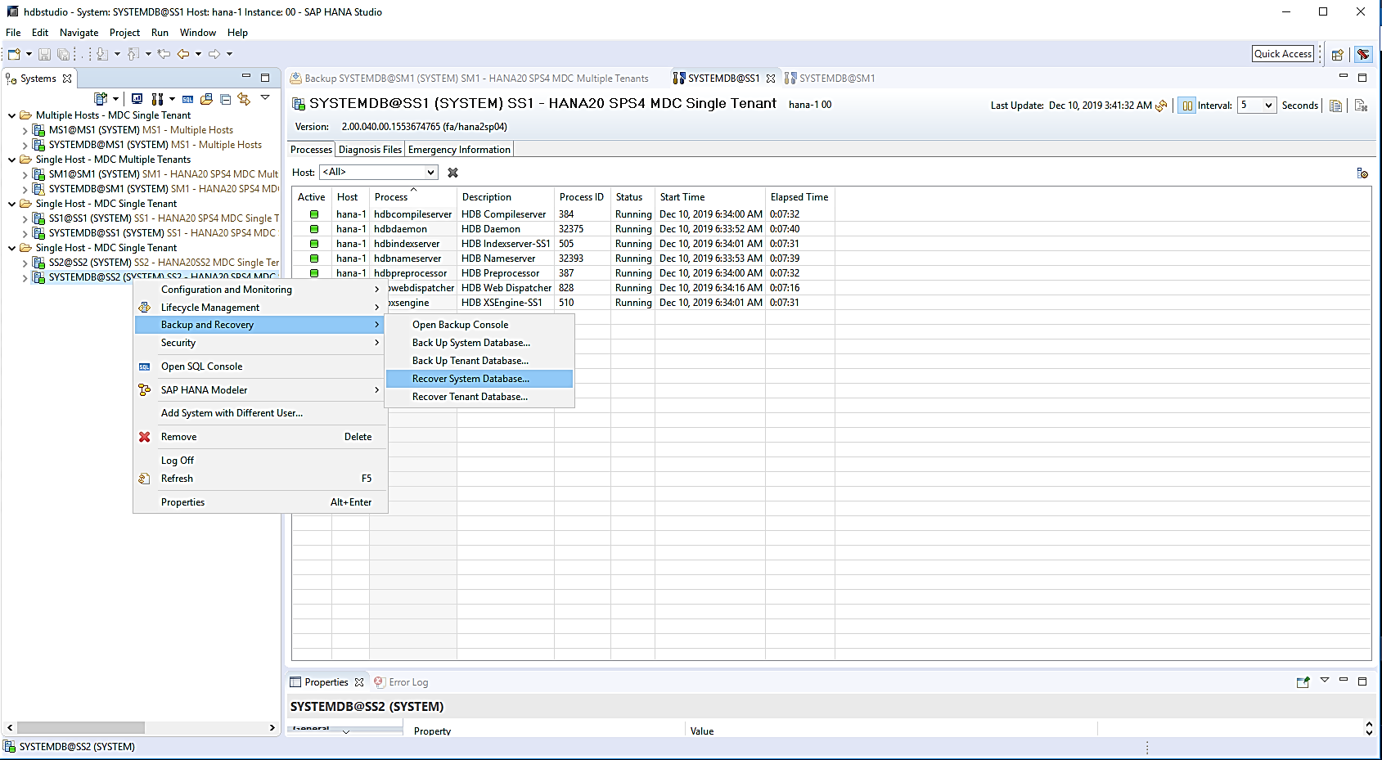Click the Add System icon in Systems panel
1382x760 pixels.
[x=101, y=99]
